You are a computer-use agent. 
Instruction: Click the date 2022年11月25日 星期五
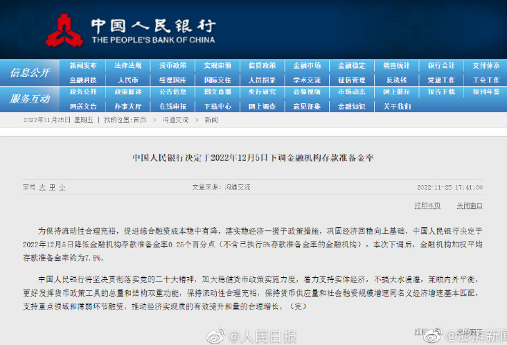coord(58,120)
